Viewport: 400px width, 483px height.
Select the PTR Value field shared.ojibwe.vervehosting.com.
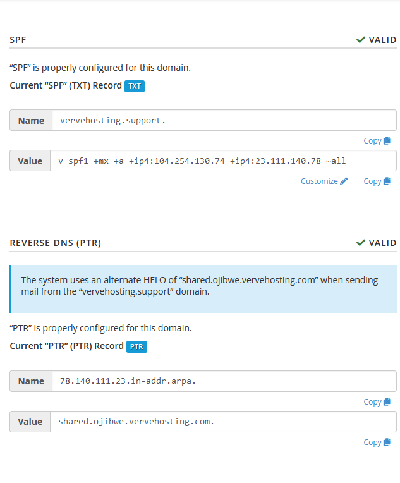[223, 422]
